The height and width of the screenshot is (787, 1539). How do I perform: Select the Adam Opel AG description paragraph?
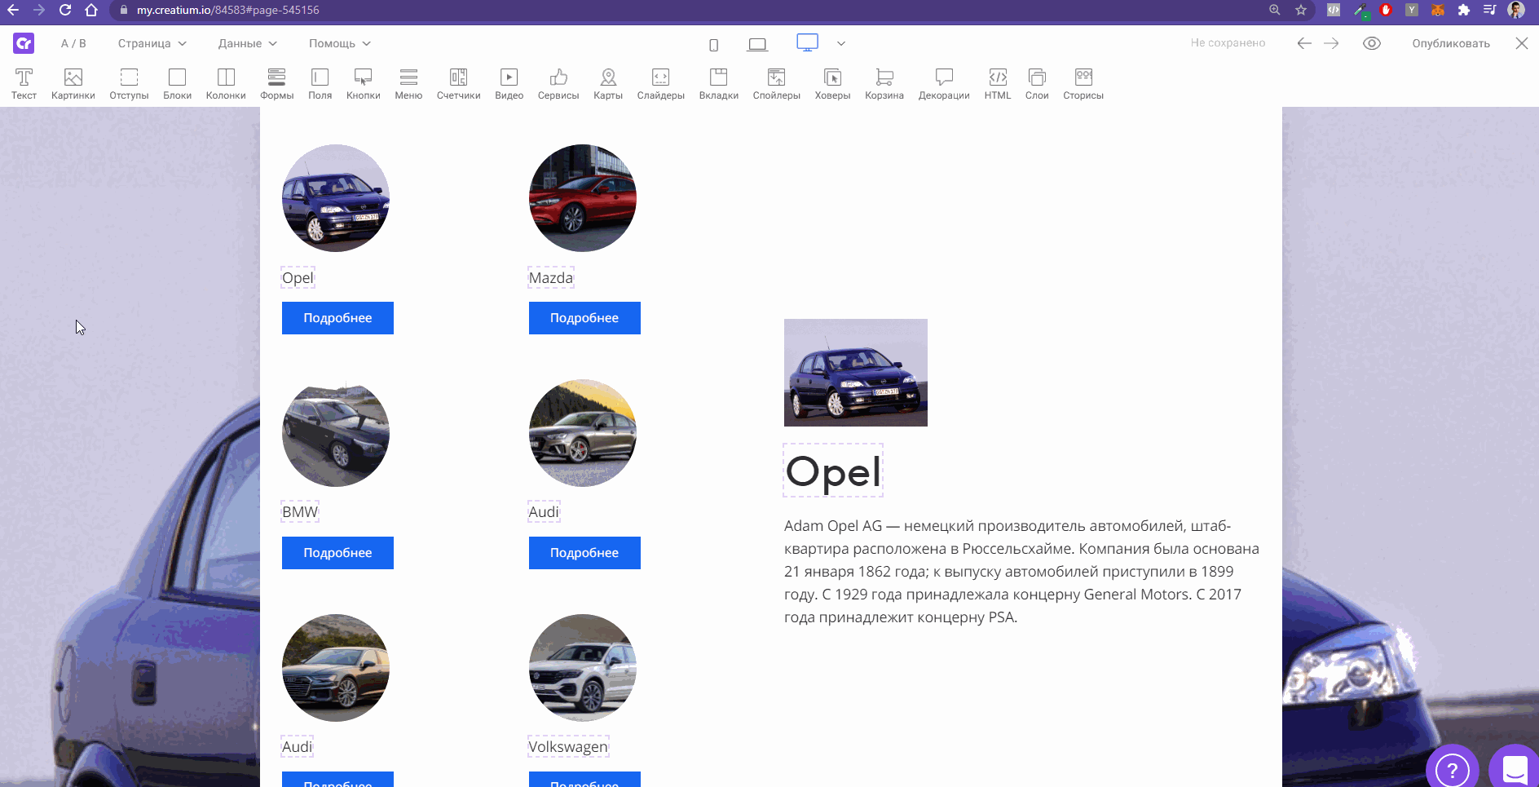click(x=1022, y=572)
